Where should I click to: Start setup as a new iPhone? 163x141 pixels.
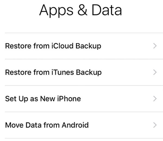pyautogui.click(x=81, y=98)
